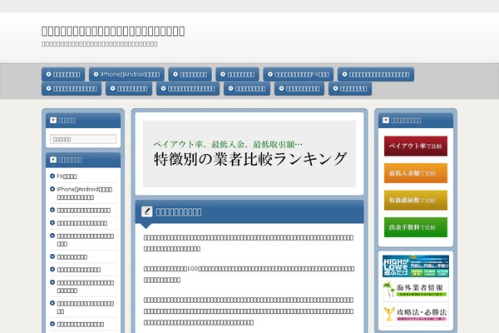This screenshot has width=499, height=333.
Task: Click the yellow 取扱銘柄数で比較 button
Action: tap(416, 200)
